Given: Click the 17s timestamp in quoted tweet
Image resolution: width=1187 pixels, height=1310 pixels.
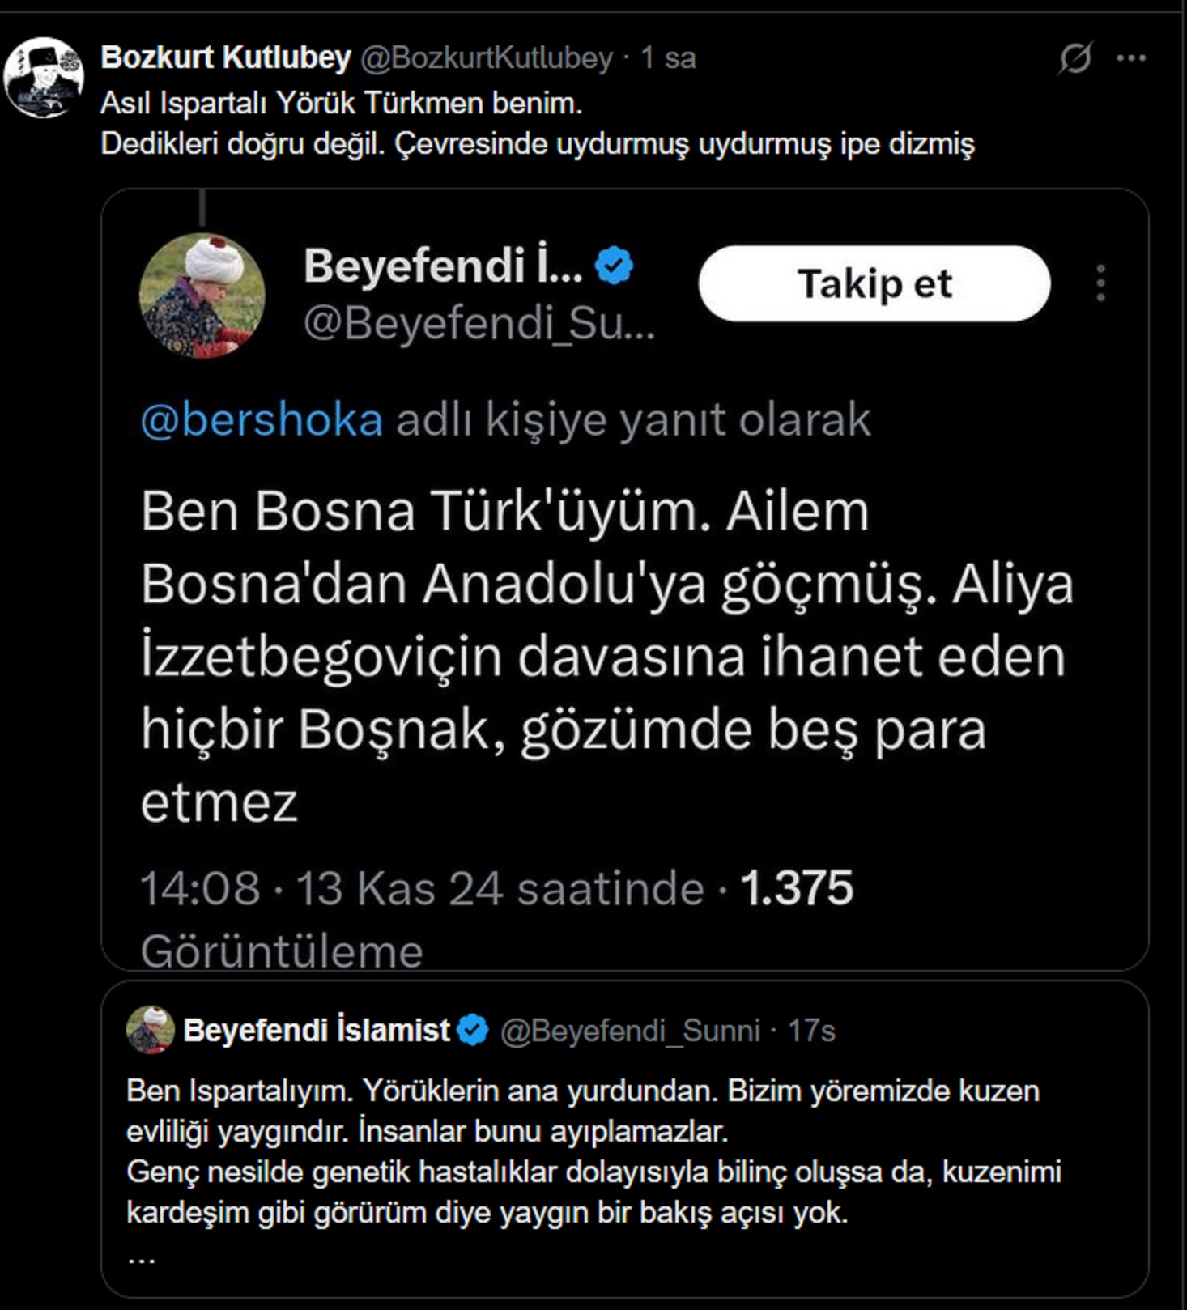Looking at the screenshot, I should tap(811, 1031).
